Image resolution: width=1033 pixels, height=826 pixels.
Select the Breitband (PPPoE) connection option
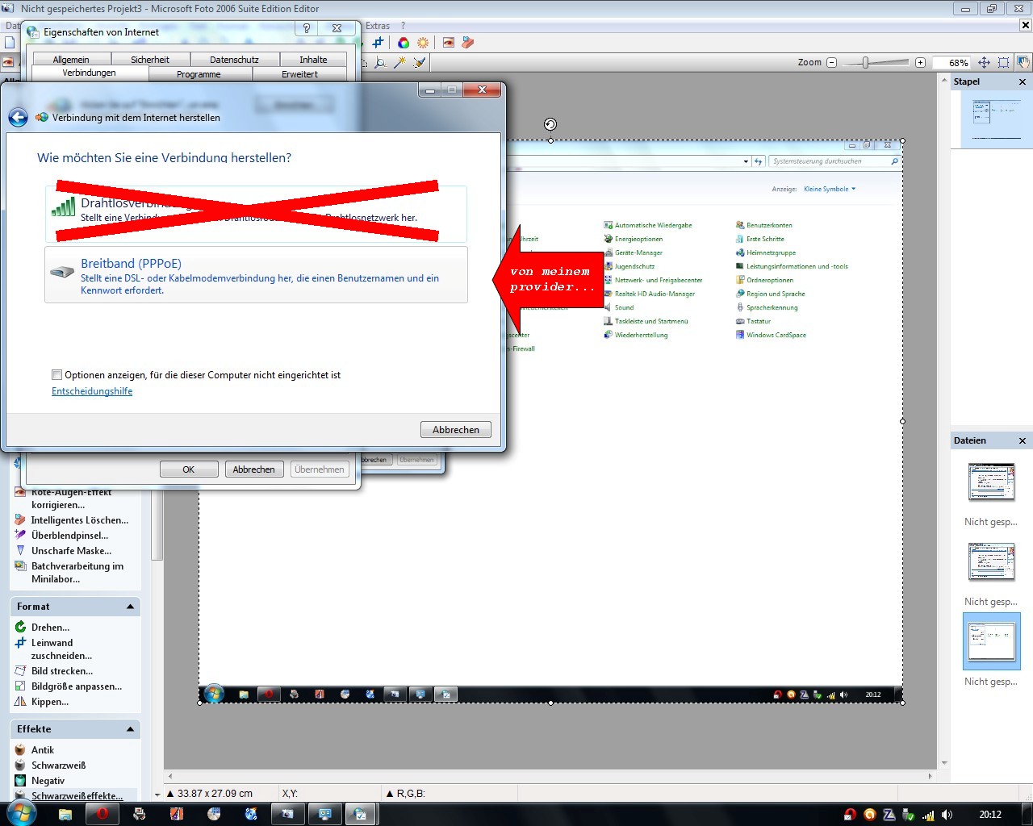click(256, 275)
